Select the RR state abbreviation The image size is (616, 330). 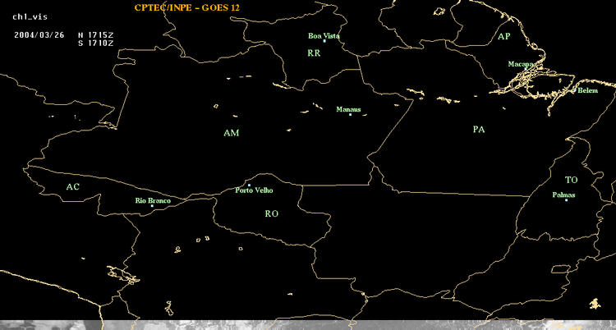pyautogui.click(x=314, y=53)
